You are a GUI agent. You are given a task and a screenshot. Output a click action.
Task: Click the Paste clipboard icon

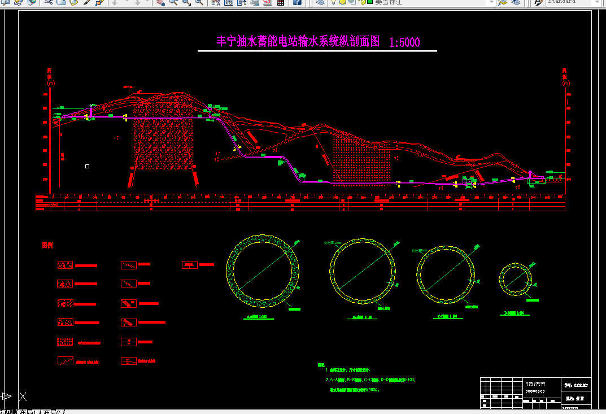point(73,2)
